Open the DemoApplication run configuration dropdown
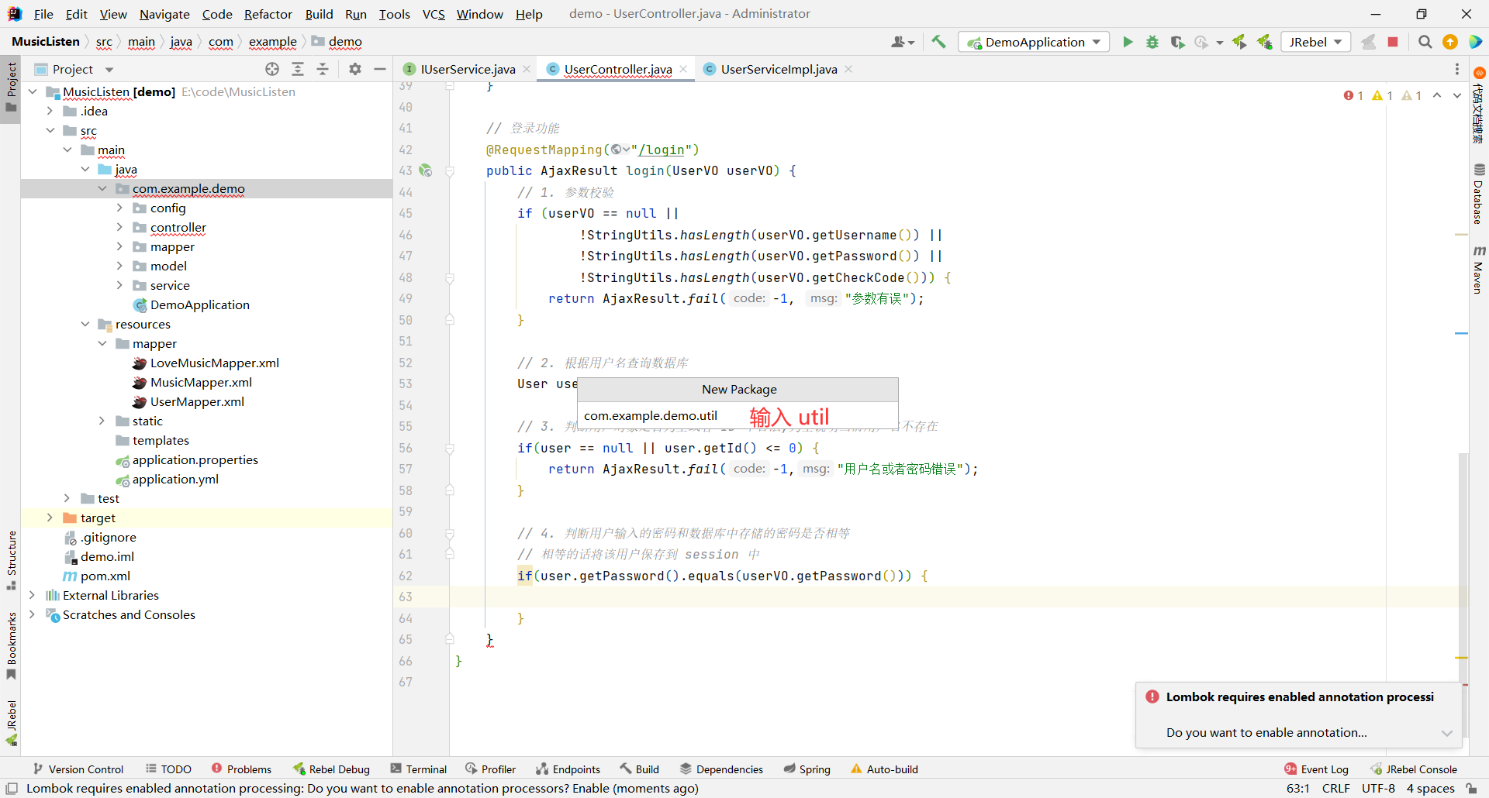1489x798 pixels. coord(1034,42)
